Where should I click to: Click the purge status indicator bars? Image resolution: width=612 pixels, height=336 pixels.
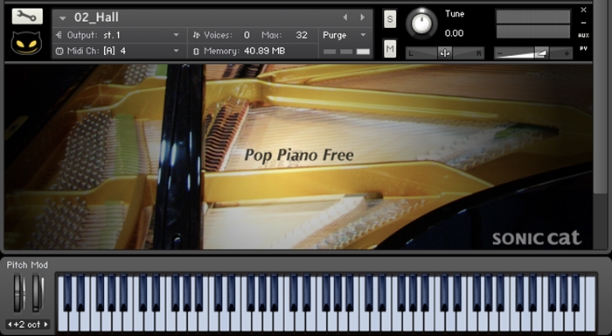coord(346,52)
